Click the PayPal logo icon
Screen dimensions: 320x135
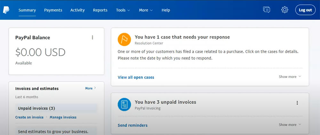(6, 10)
